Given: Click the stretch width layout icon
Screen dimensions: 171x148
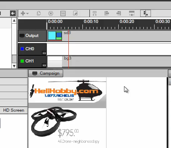Looking at the screenshot, I should pos(132,13).
